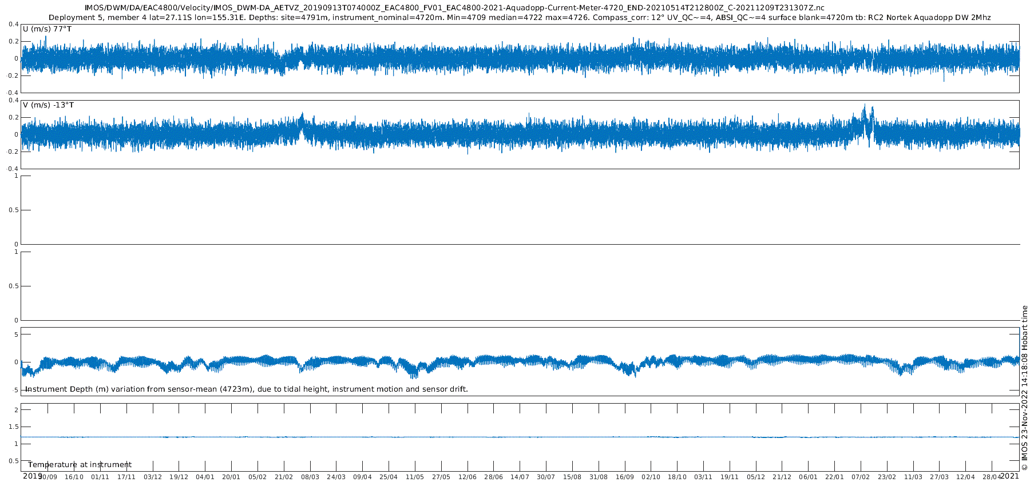Click the '1.5' tick on the temperature axis
This screenshot has width=1030, height=486.
coord(13,427)
